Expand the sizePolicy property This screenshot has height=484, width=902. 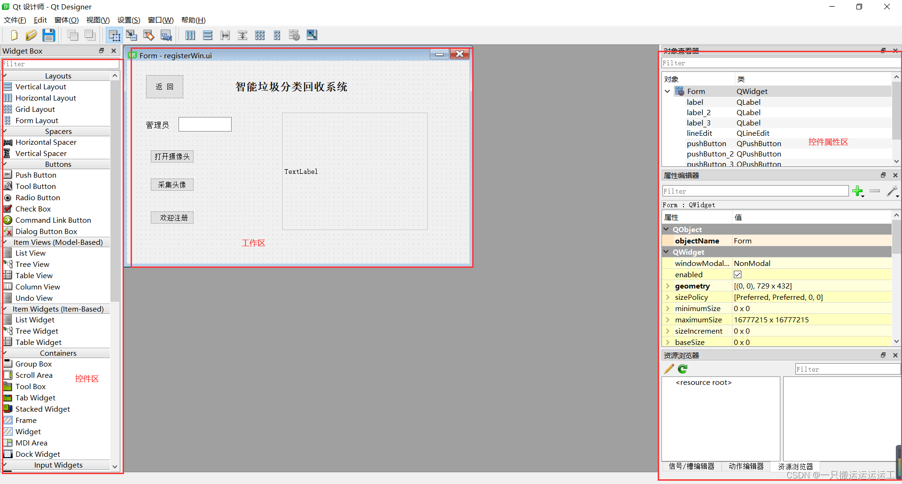(x=667, y=297)
